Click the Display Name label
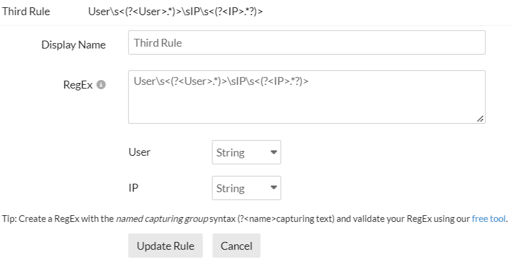The image size is (511, 268). [x=73, y=45]
